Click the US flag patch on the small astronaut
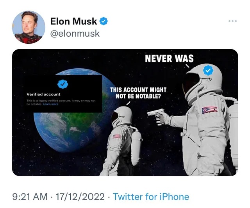Image resolution: width=250 pixels, height=208 pixels. point(116,136)
